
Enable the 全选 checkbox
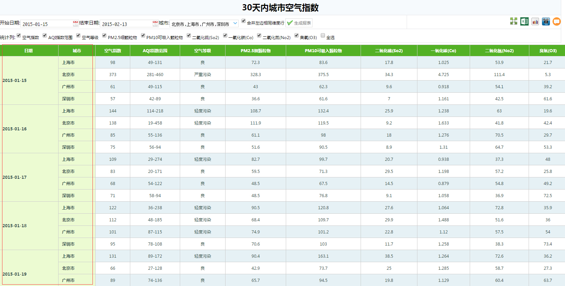tap(323, 35)
